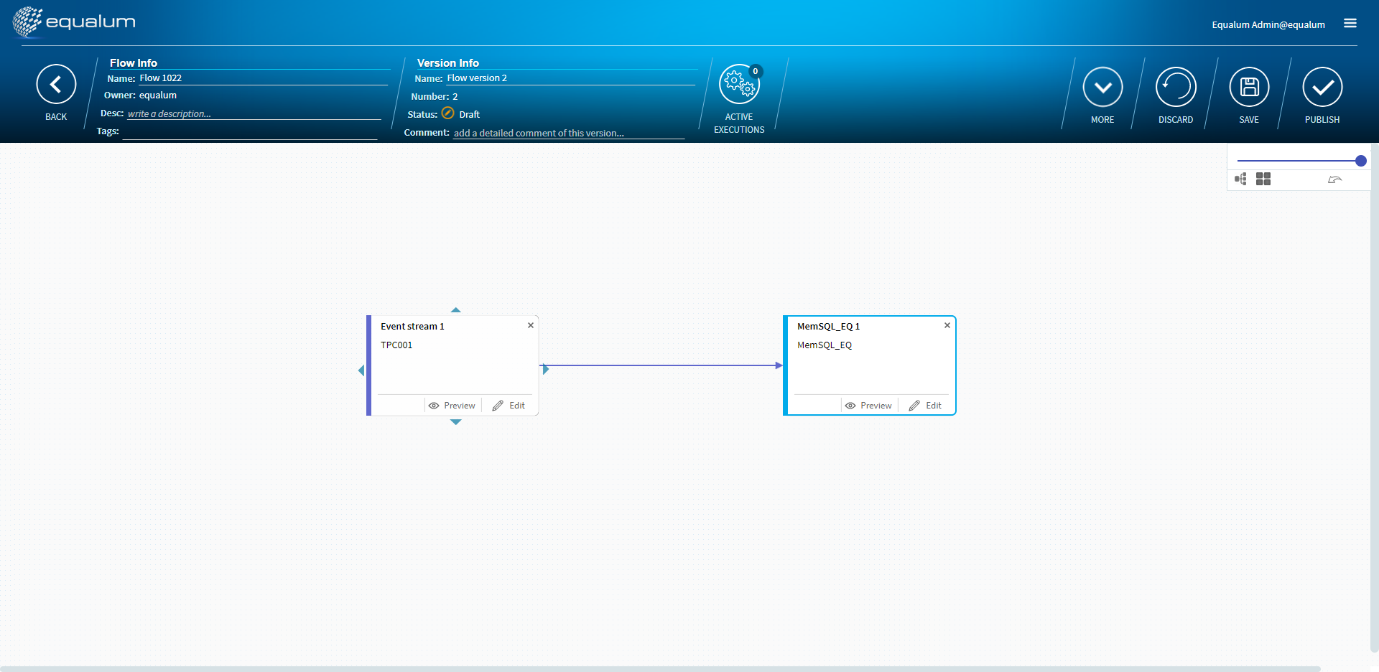Select the connection line between the nodes
1379x672 pixels.
point(661,365)
